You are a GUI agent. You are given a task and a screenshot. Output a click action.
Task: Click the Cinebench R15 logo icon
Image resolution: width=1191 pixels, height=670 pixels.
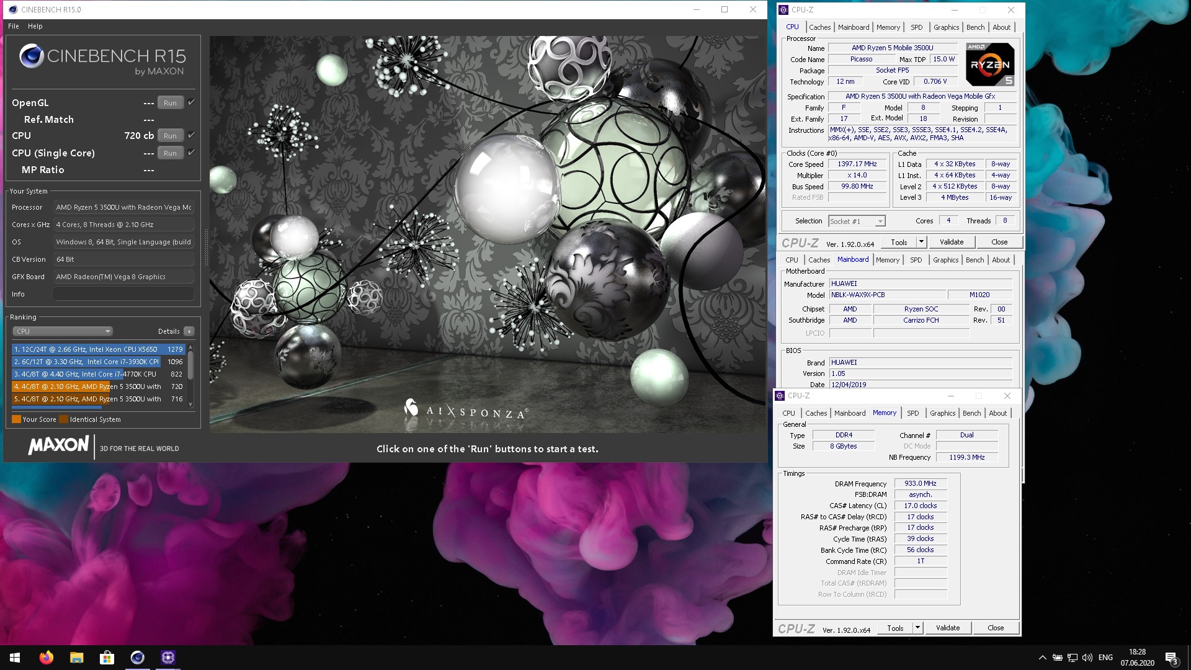point(31,56)
